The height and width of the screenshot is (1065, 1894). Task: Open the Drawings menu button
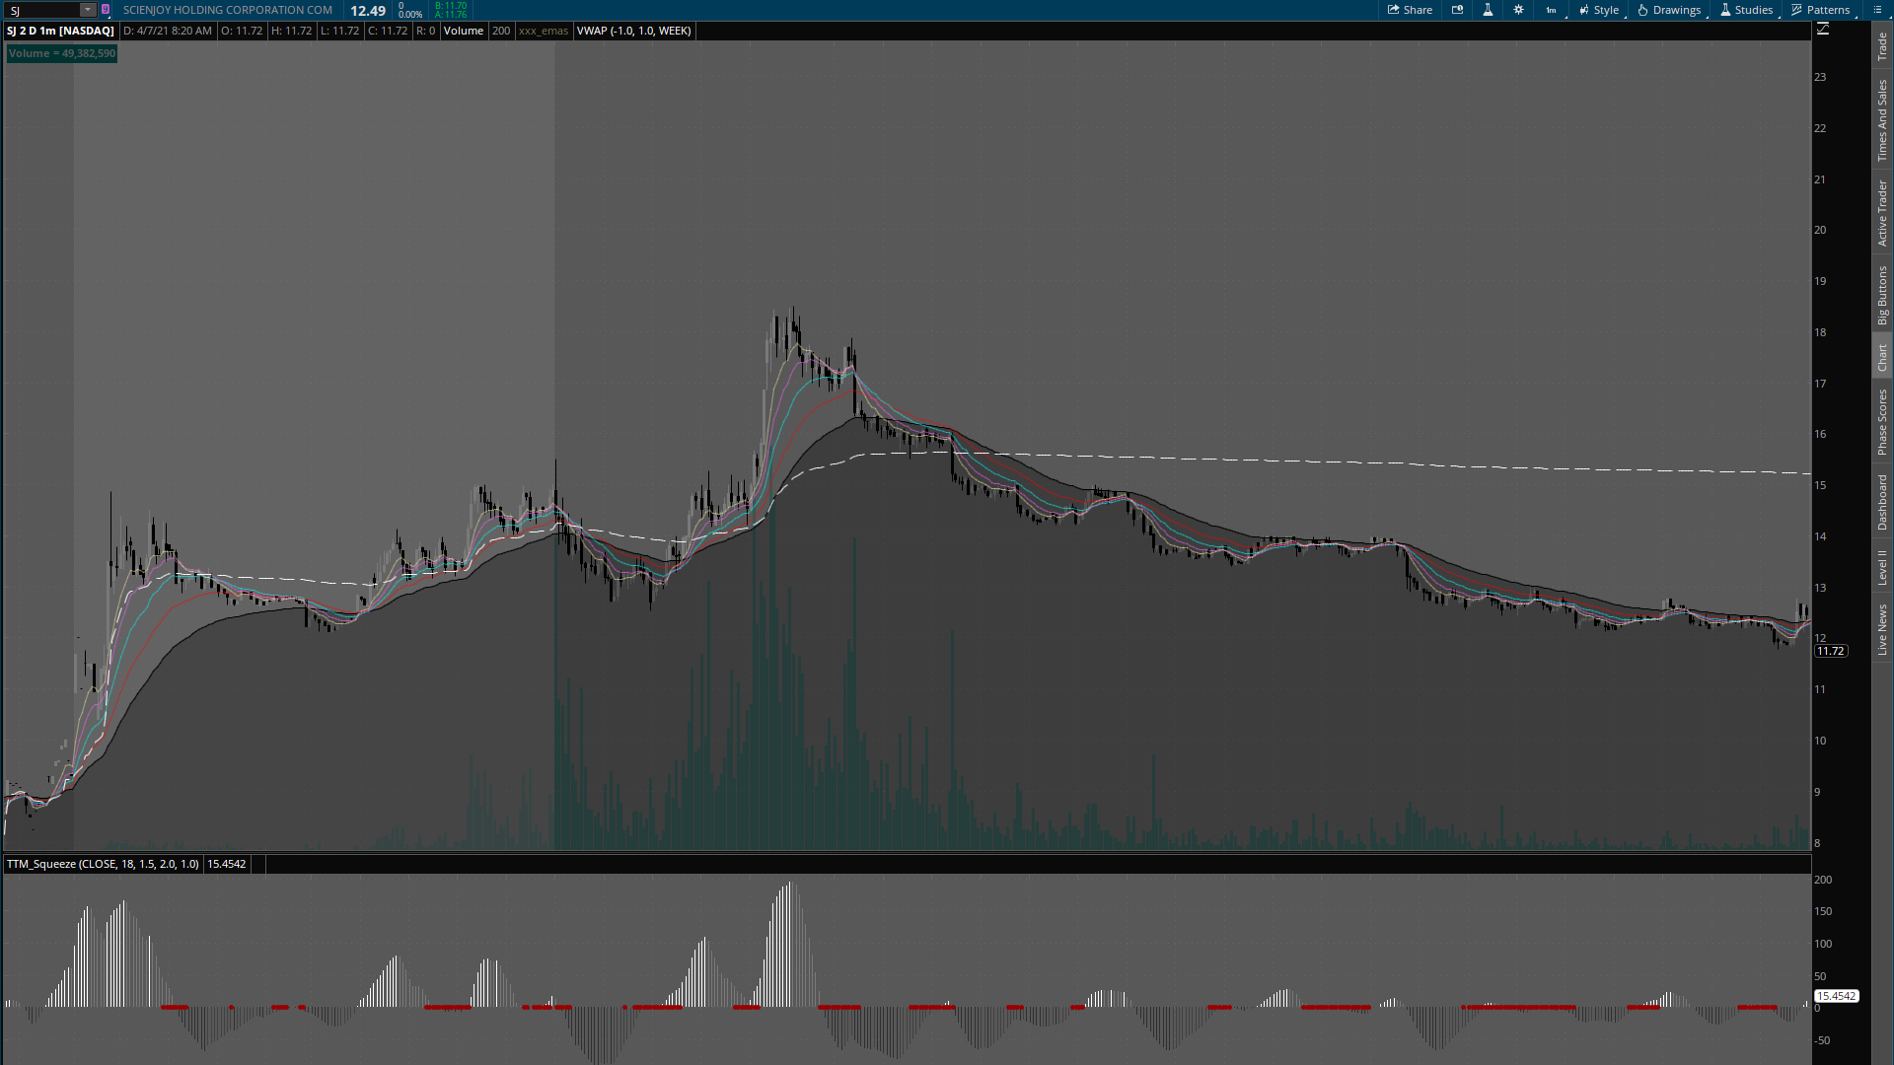[1669, 10]
